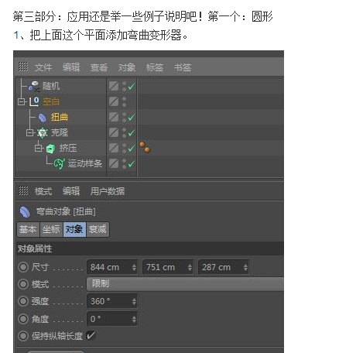Open the 书签 menu

point(183,67)
